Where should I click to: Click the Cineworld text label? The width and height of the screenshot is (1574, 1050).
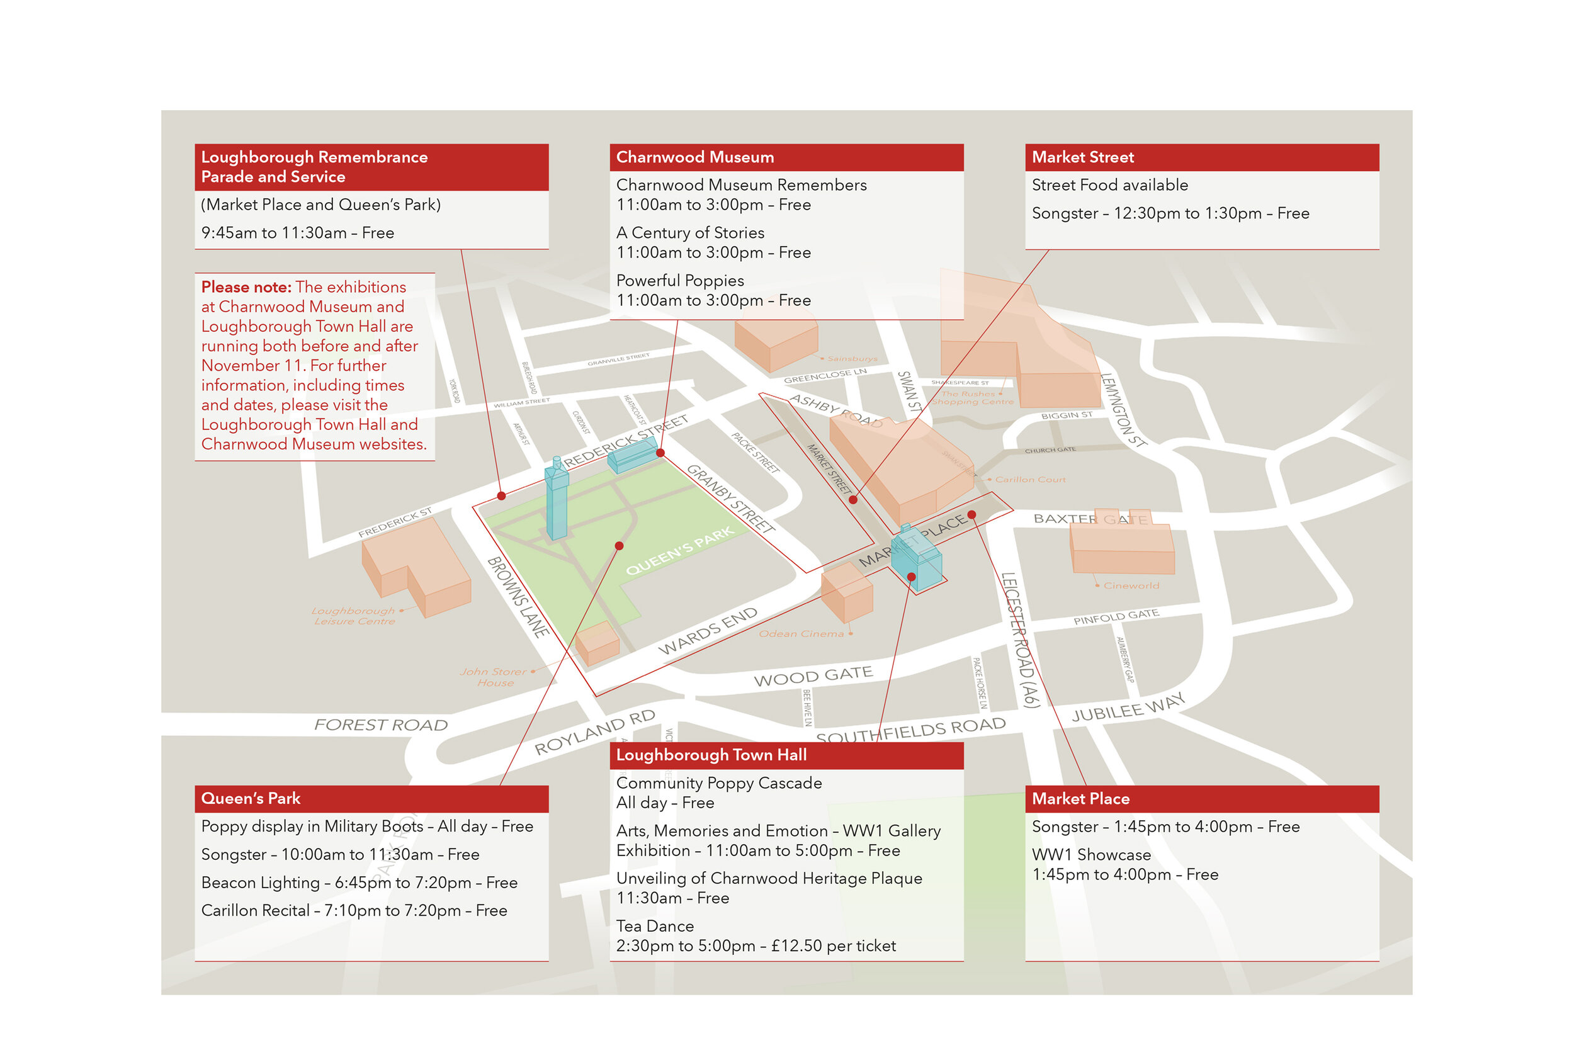pos(1131,585)
